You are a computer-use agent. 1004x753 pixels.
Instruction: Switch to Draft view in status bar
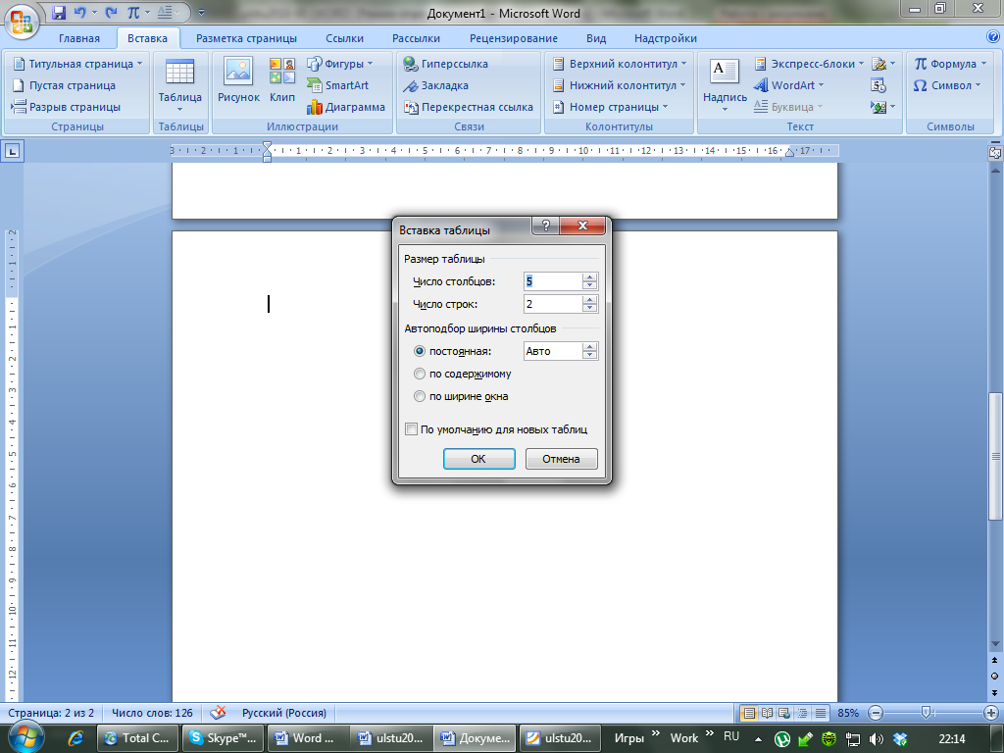click(x=820, y=713)
